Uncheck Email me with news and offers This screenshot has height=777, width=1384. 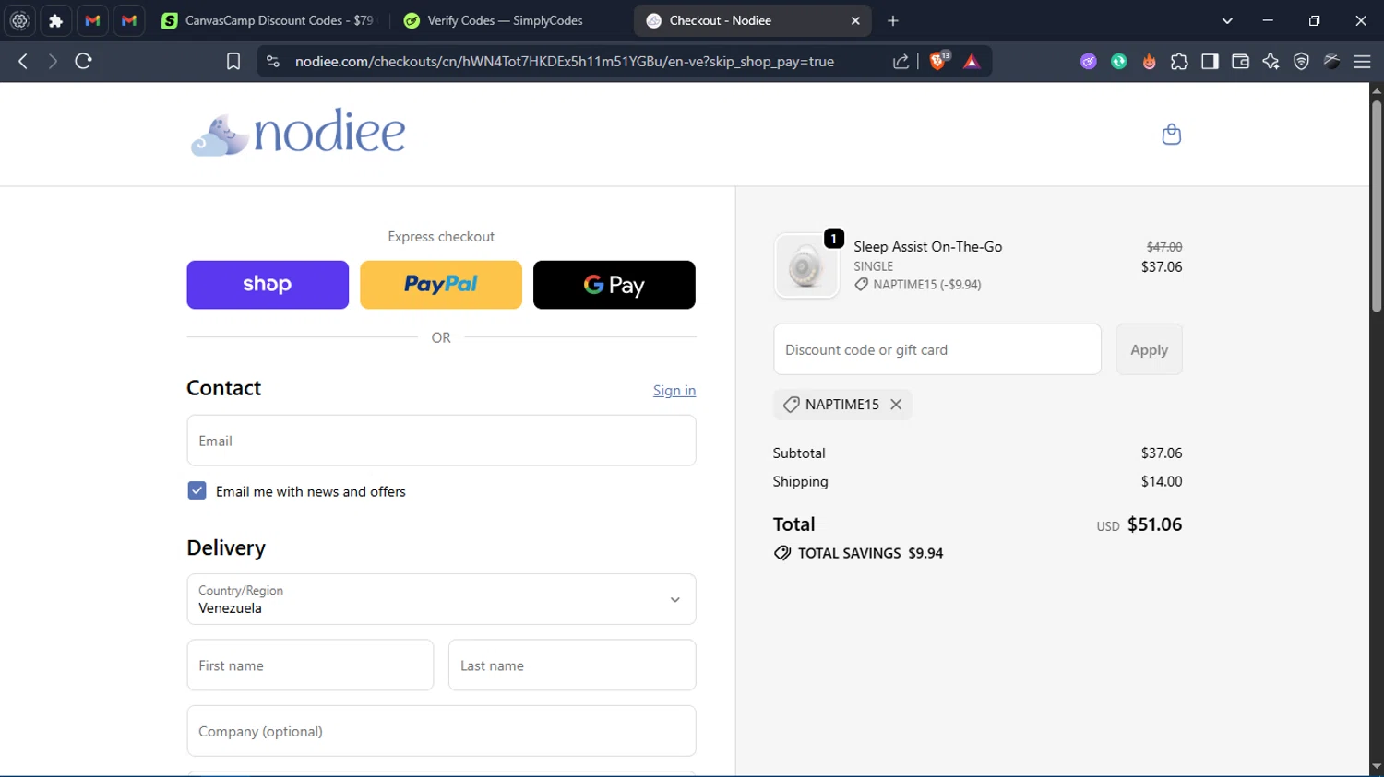197,490
